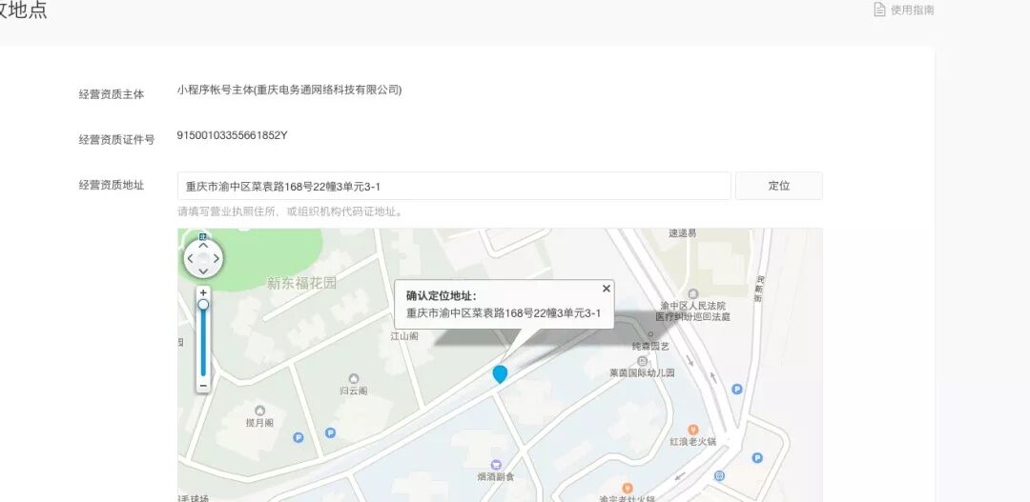Click the 揽月阁 house icon on map
This screenshot has height=502, width=1030.
[259, 411]
